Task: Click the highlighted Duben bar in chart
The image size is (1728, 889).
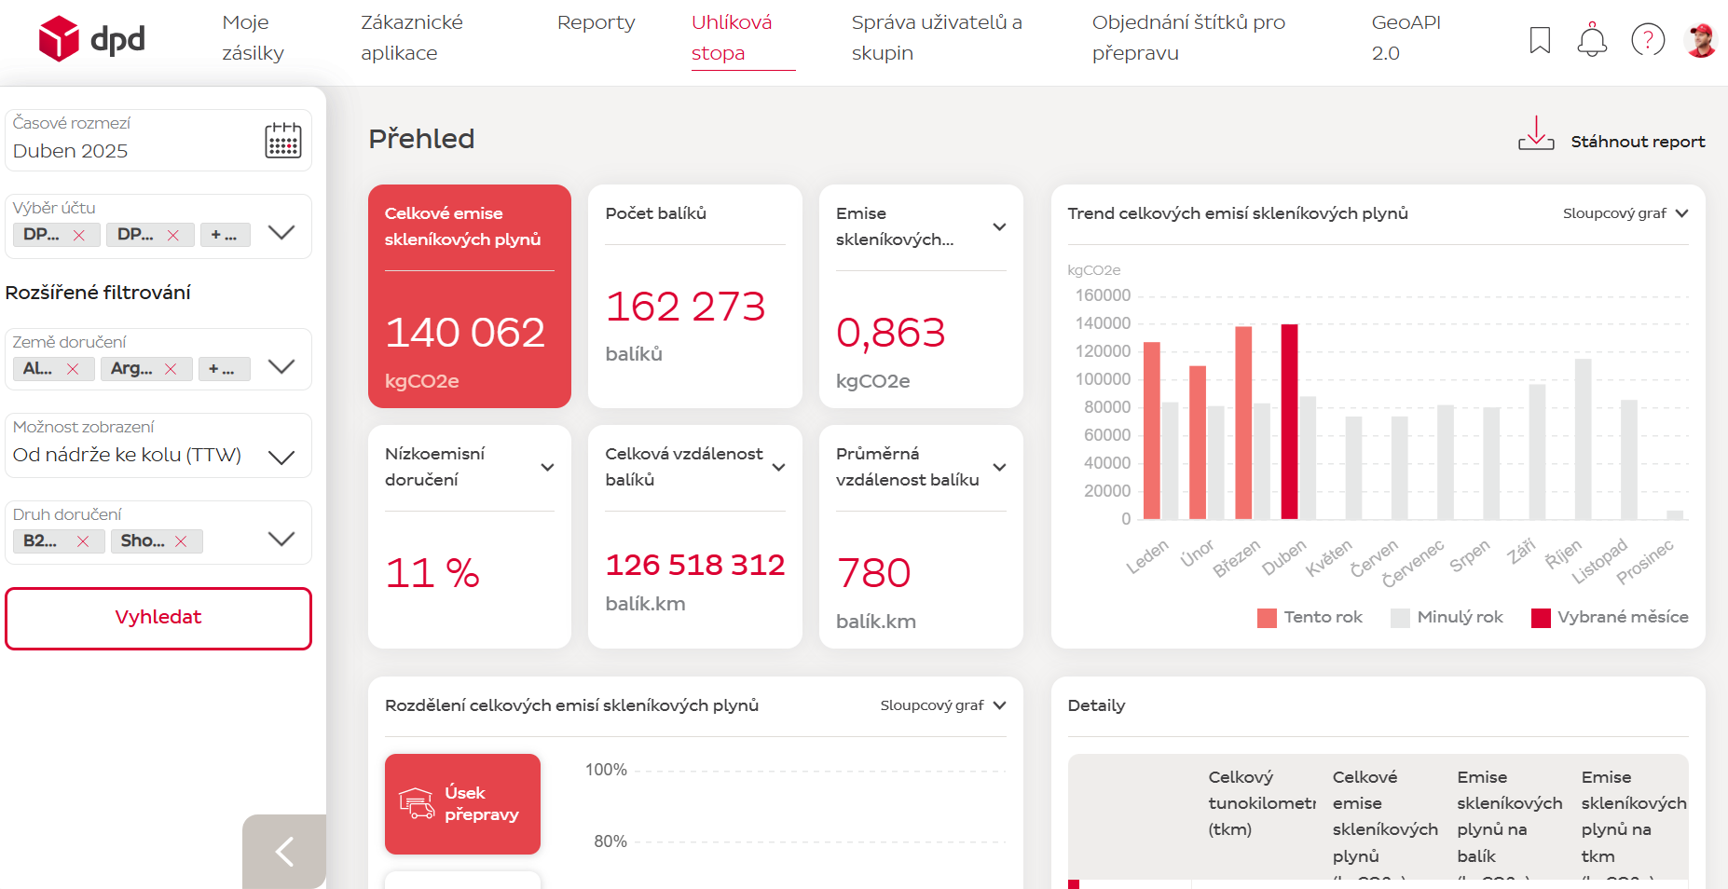Action: pos(1289,421)
